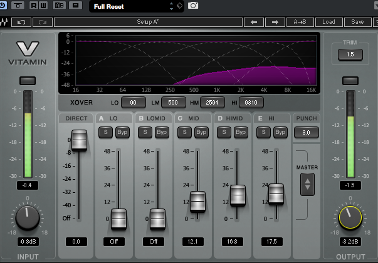
Task: Select the HI band value 17.5
Action: point(271,242)
